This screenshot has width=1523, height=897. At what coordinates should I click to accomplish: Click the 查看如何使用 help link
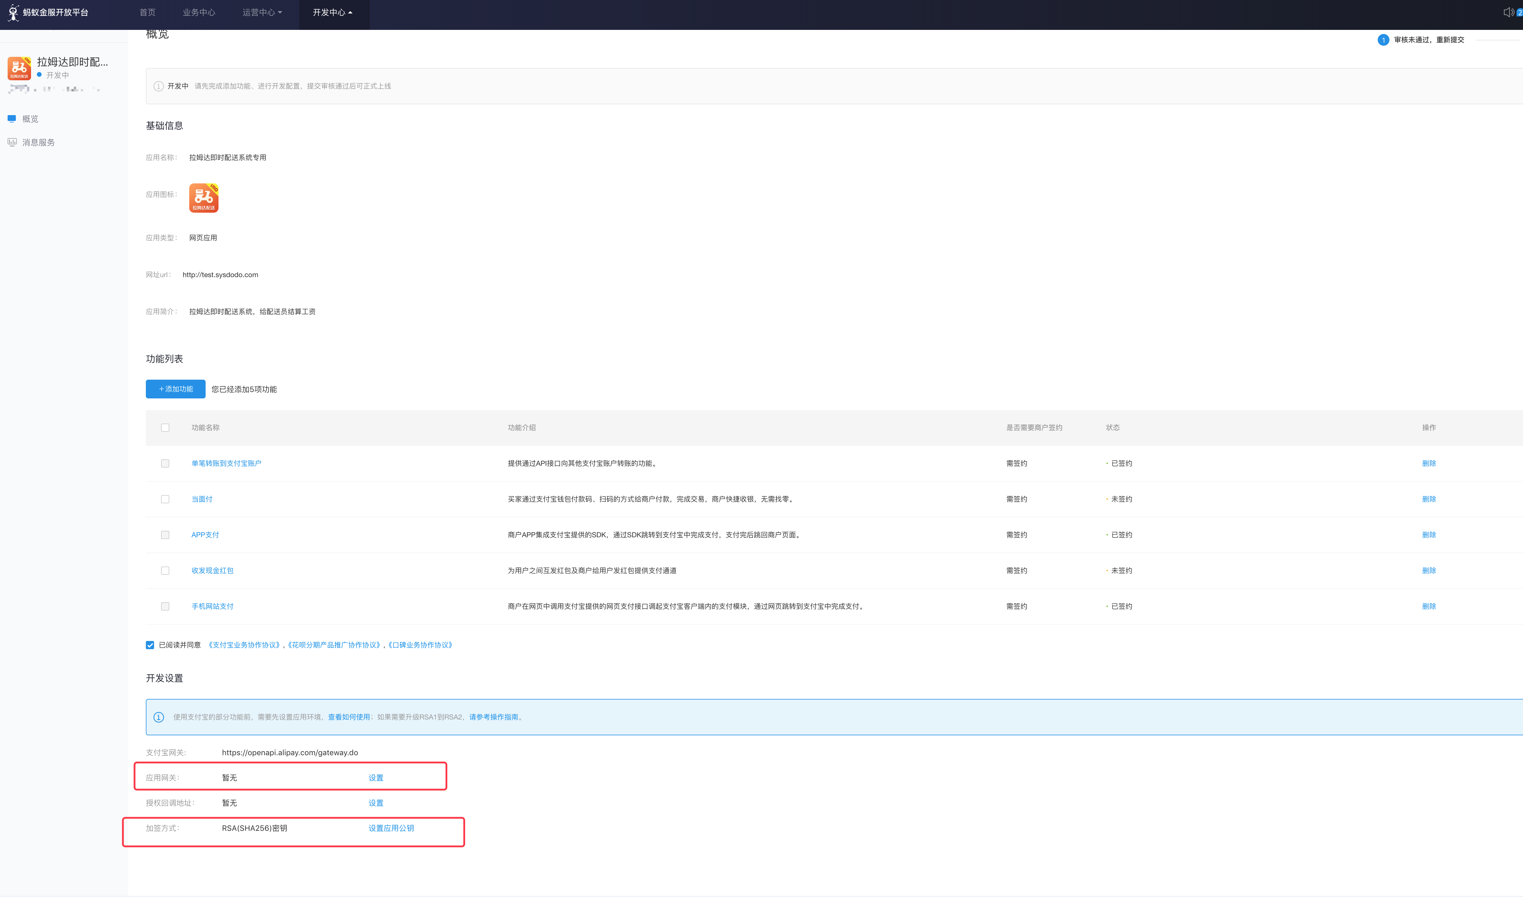pos(349,717)
